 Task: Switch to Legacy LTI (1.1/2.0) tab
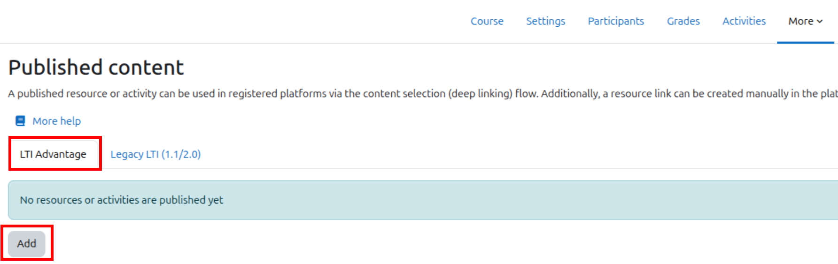(155, 154)
